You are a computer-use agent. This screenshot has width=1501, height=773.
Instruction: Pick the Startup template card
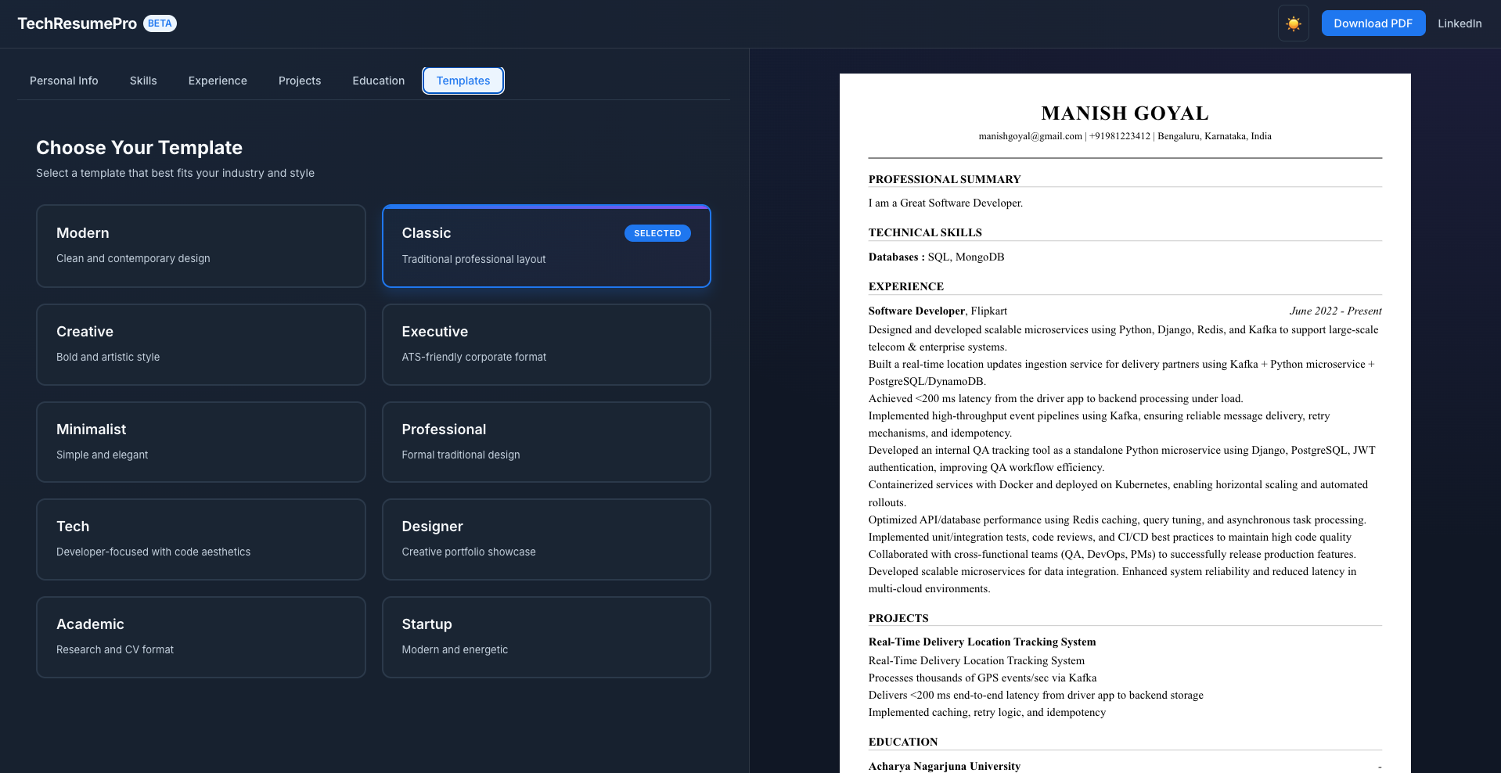pos(546,637)
